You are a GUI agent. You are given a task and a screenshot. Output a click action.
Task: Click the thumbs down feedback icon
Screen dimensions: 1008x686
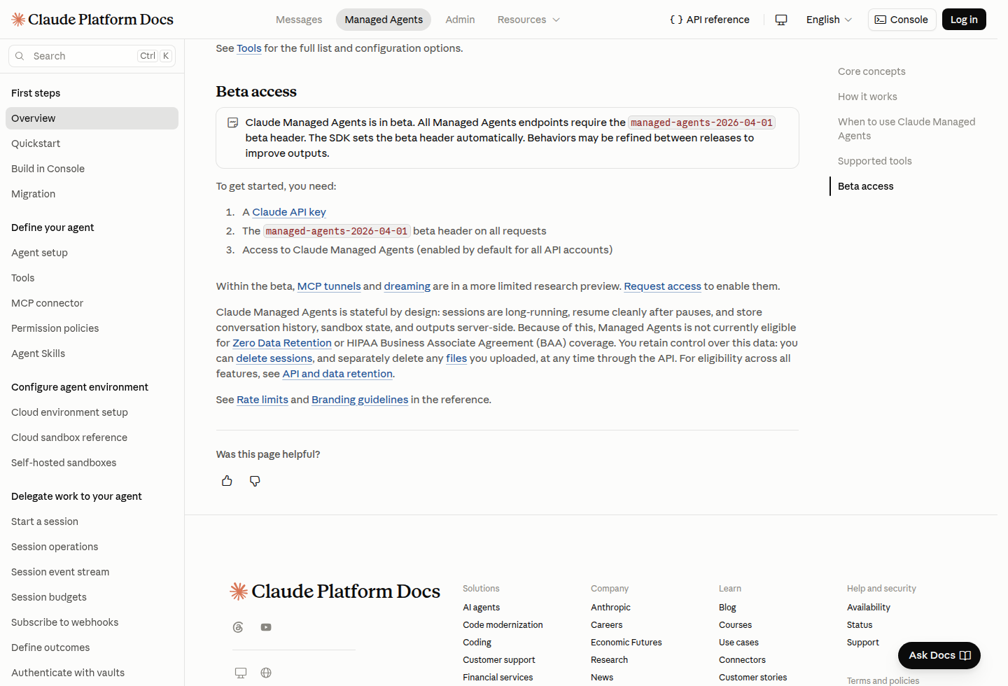pos(255,481)
